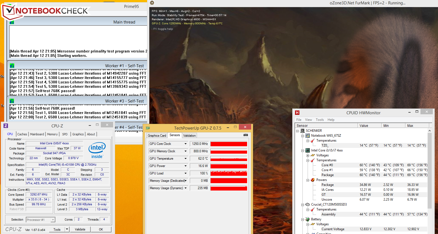Click the Battery icon in the HWMonitor tree
438x234 pixels.
point(308,219)
